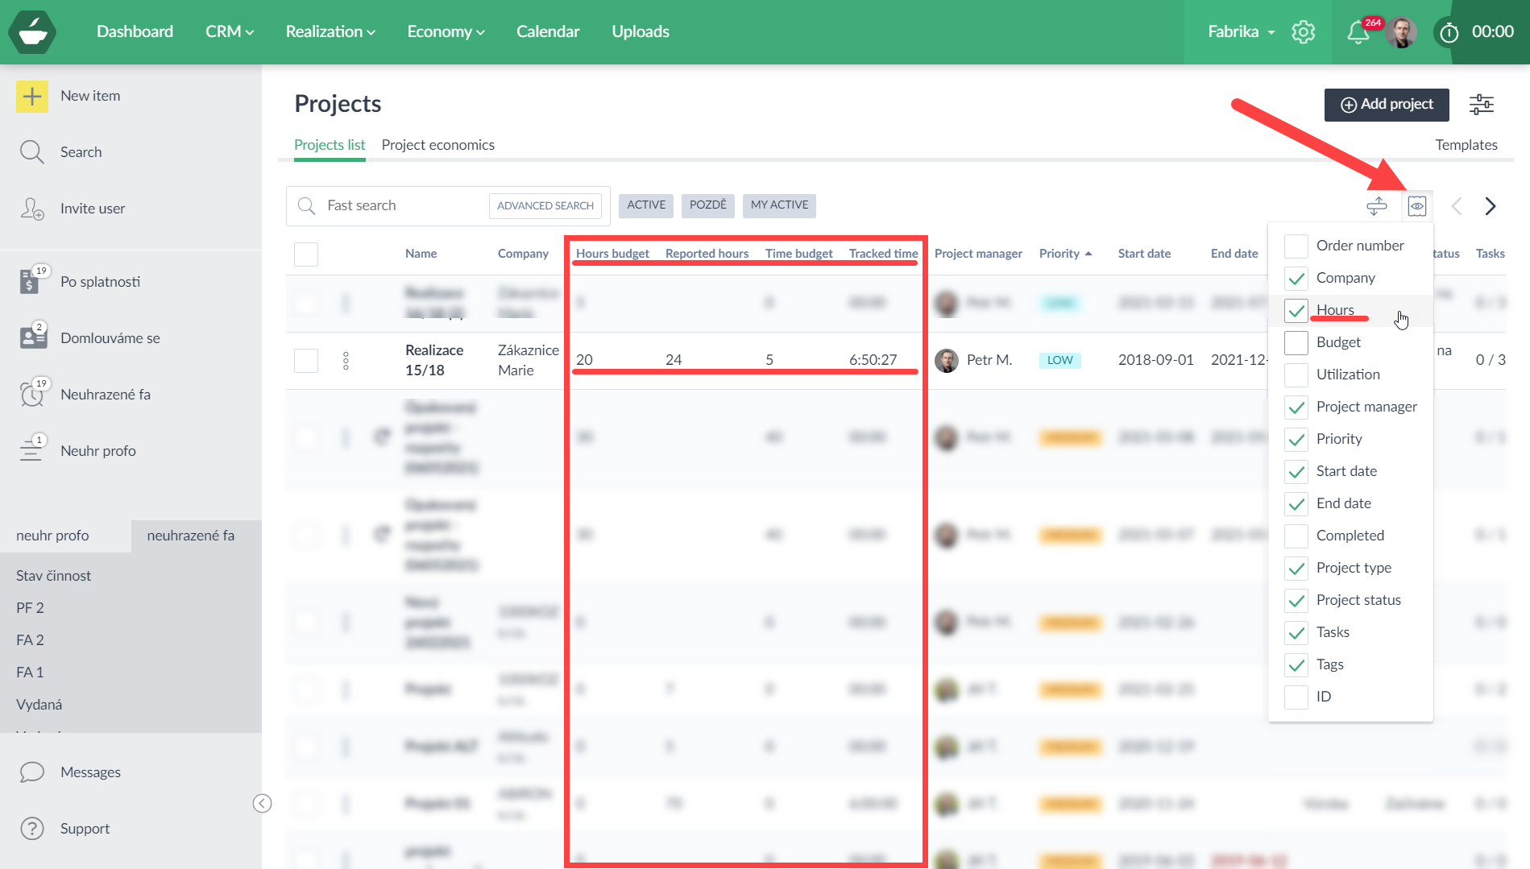Click the yellow New item plus icon

[32, 97]
